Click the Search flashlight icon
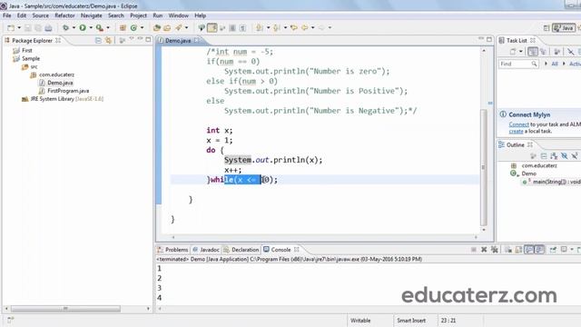 tap(179, 28)
